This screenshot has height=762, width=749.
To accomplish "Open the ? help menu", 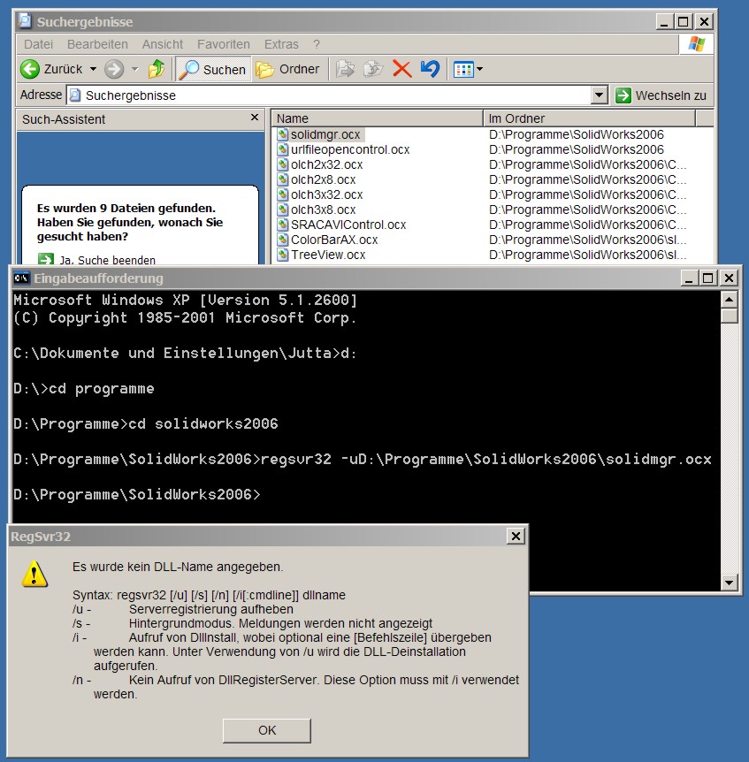I will point(317,44).
